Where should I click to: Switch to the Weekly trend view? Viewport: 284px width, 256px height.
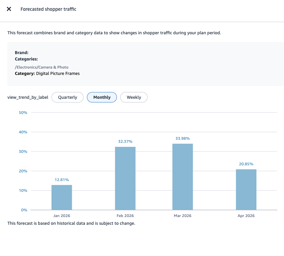(134, 97)
